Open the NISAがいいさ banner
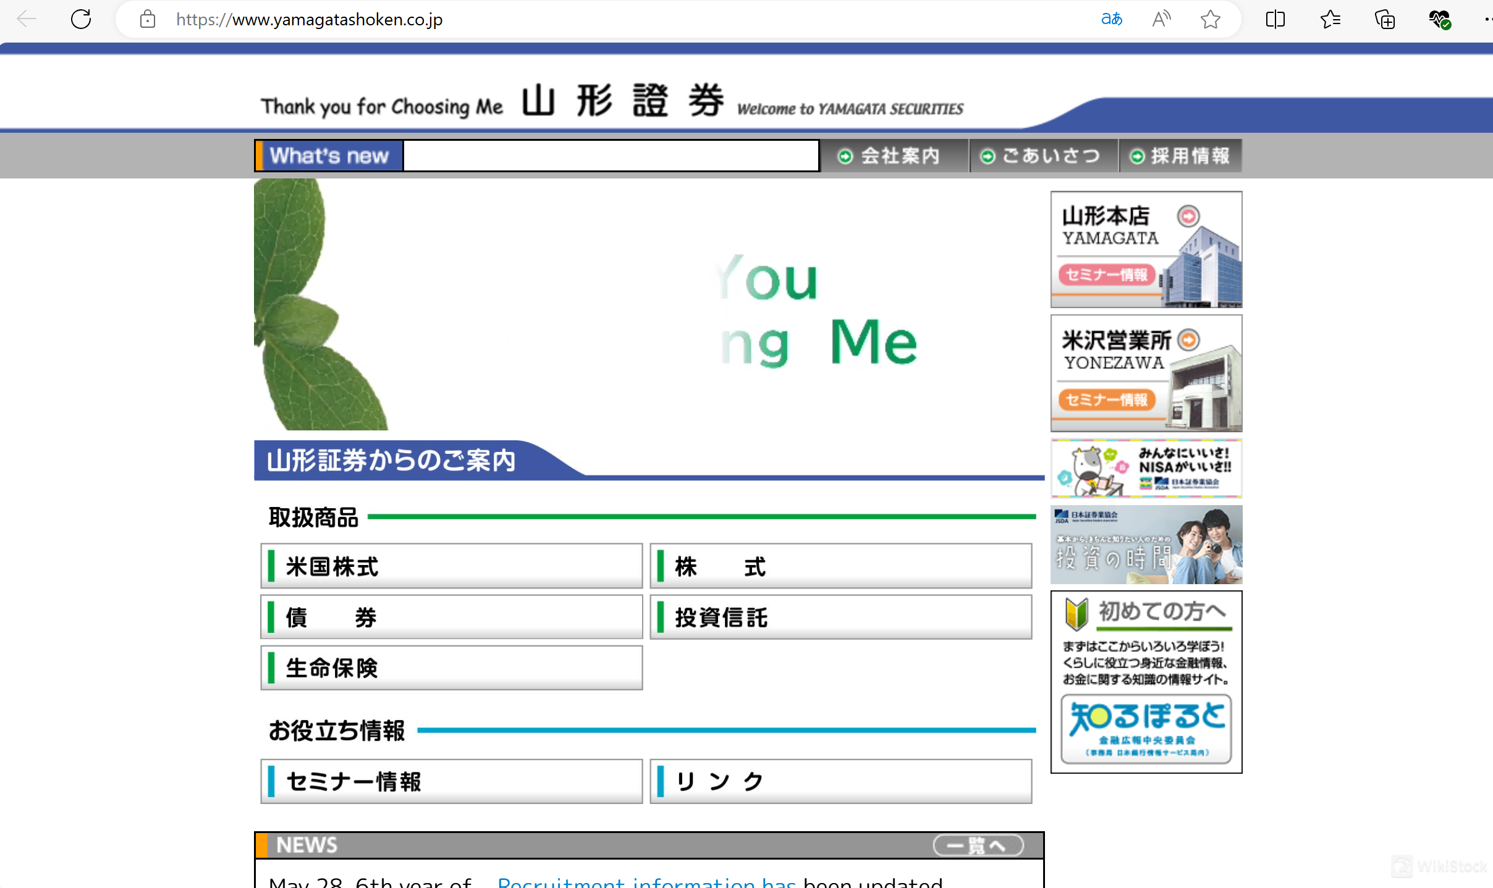This screenshot has width=1493, height=888. pyautogui.click(x=1146, y=468)
